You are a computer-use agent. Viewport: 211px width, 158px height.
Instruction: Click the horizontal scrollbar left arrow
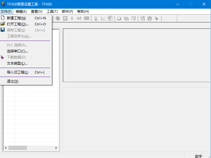[x=5, y=148]
